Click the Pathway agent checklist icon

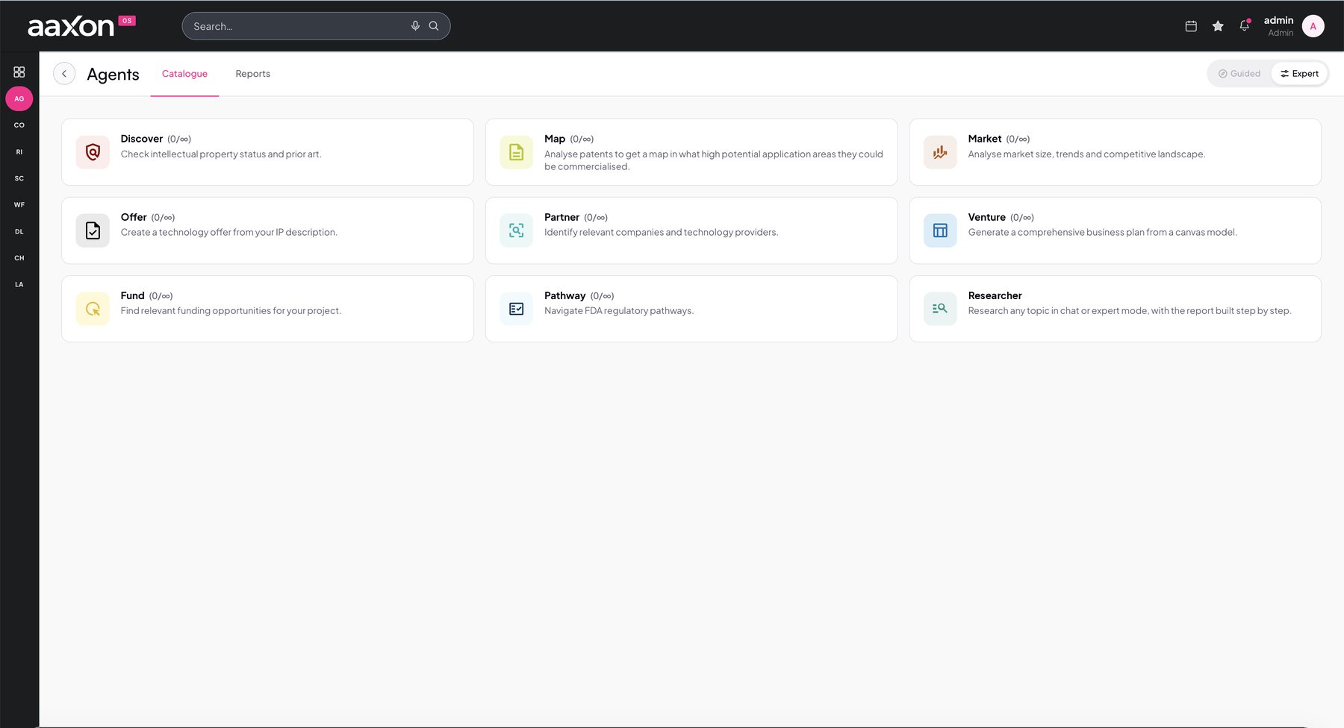pos(517,309)
